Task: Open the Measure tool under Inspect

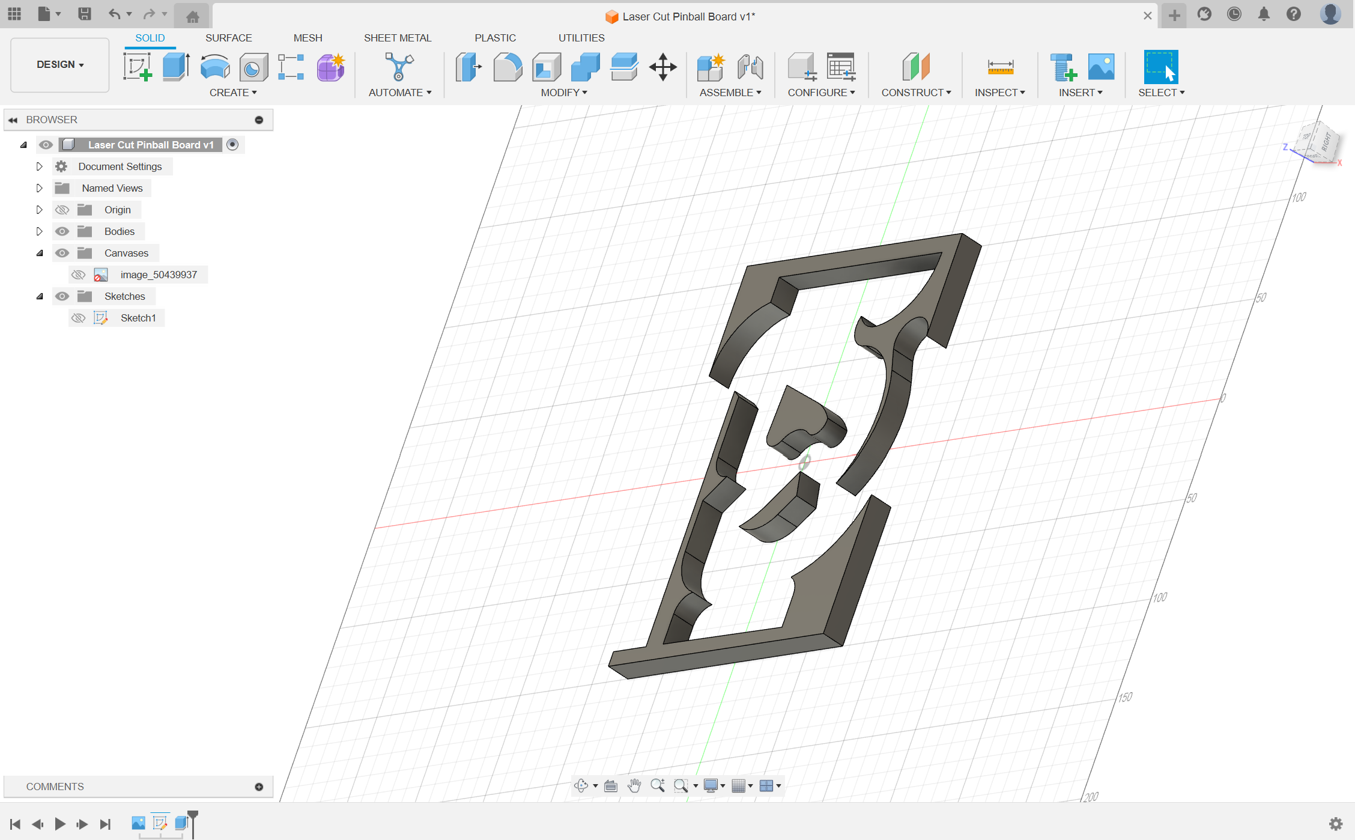Action: click(x=1001, y=67)
